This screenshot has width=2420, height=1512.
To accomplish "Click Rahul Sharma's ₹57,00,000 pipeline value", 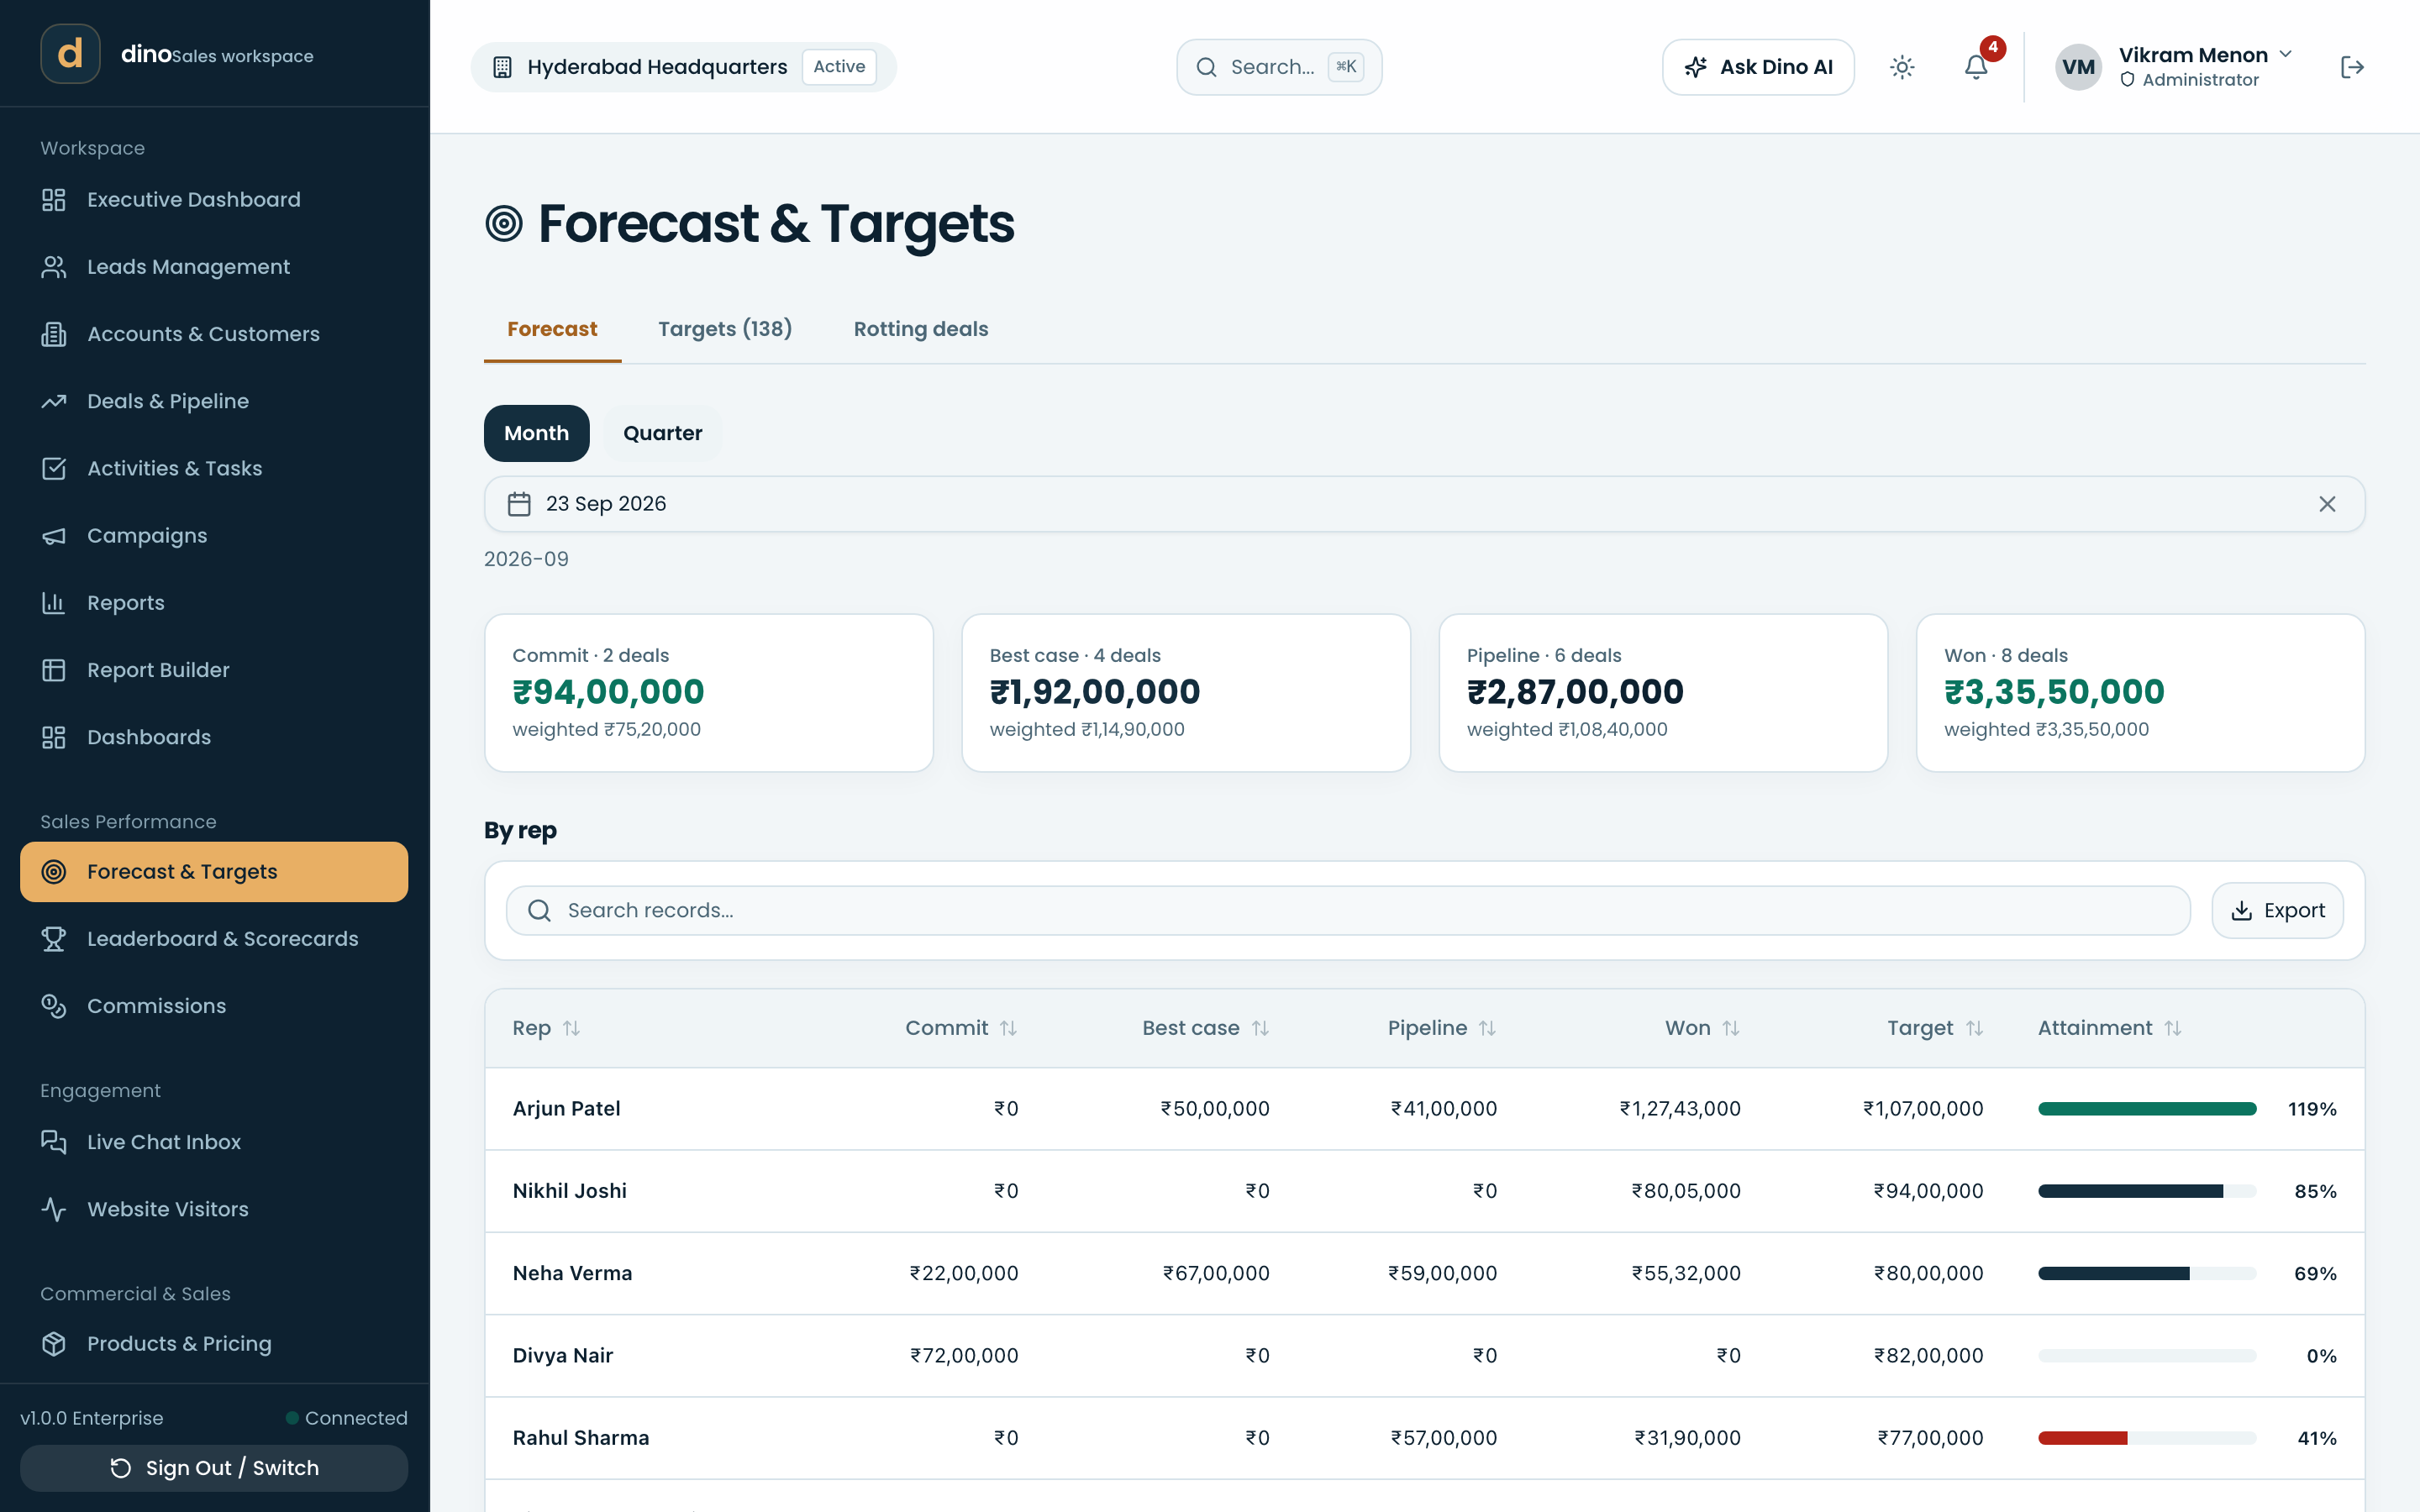I will tap(1443, 1438).
